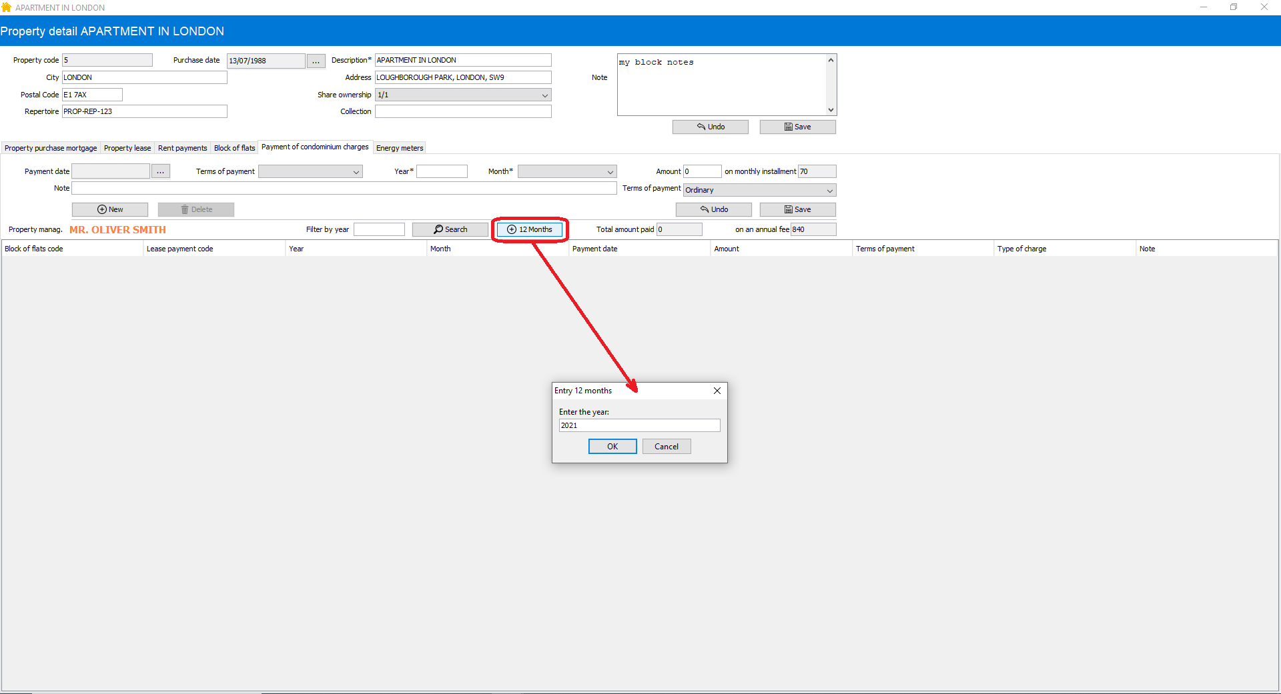Image resolution: width=1281 pixels, height=694 pixels.
Task: Open the Month dropdown list
Action: coord(610,171)
